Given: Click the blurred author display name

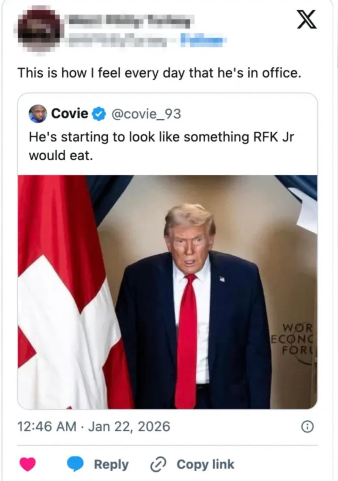Looking at the screenshot, I should (129, 21).
